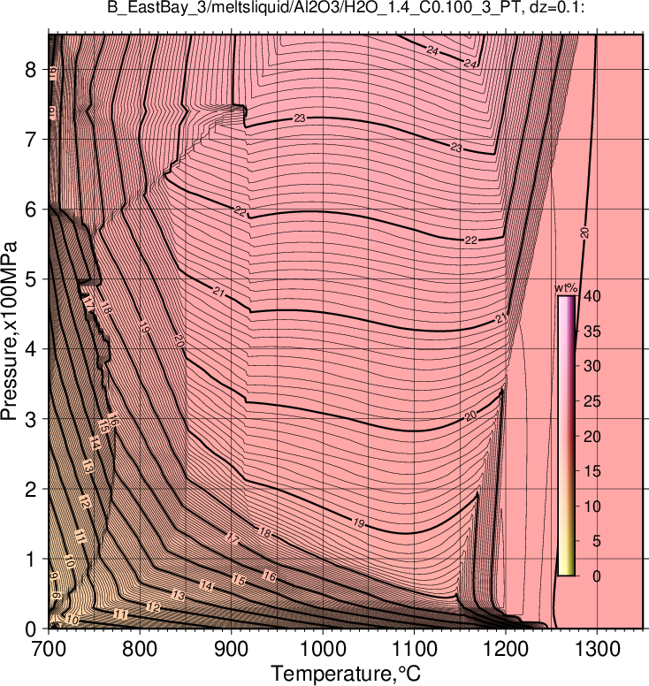Click the 5 tick label on pressure axis
The width and height of the screenshot is (649, 686).
pos(31,279)
